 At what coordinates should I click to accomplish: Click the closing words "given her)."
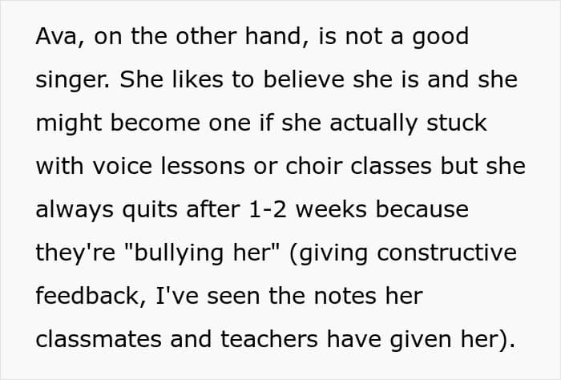(452, 341)
